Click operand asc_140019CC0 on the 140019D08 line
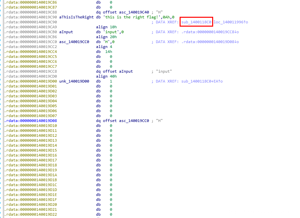This screenshot has width=300, height=218. [x=134, y=121]
